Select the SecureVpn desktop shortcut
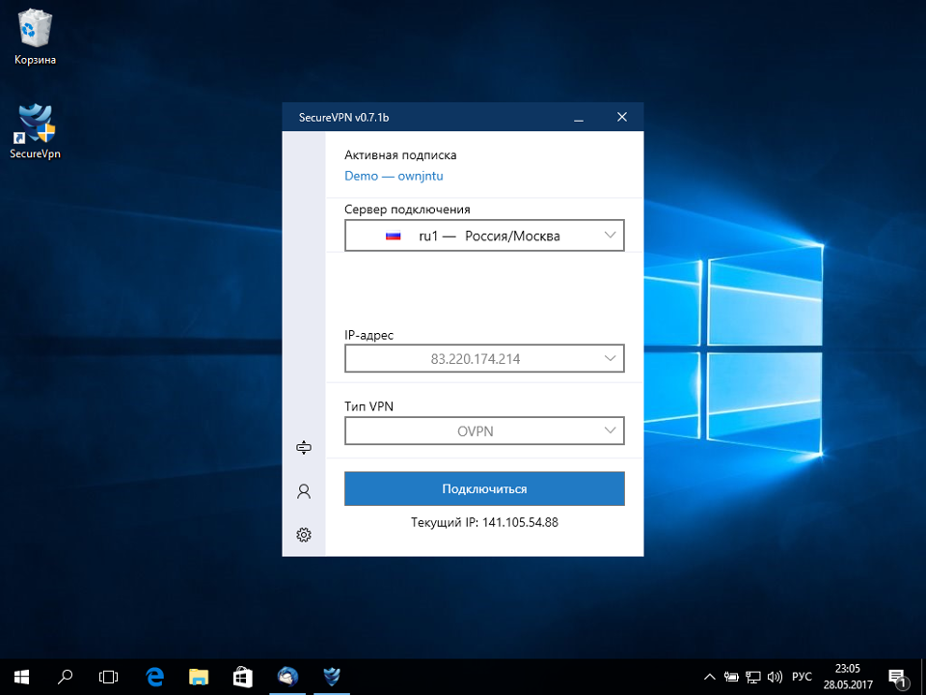This screenshot has height=695, width=926. coord(36,131)
